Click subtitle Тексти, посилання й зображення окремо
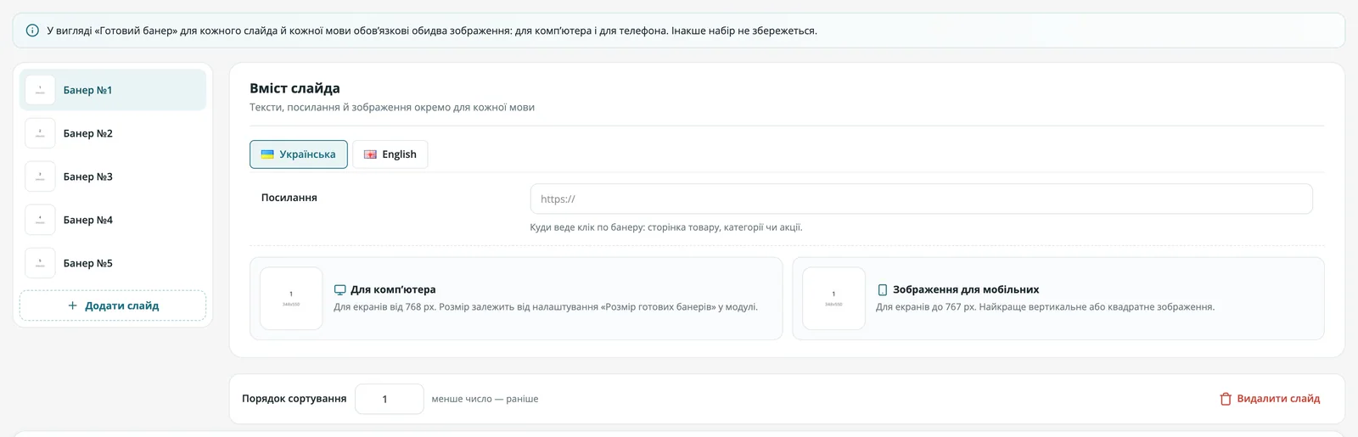The image size is (1358, 437). tap(392, 108)
